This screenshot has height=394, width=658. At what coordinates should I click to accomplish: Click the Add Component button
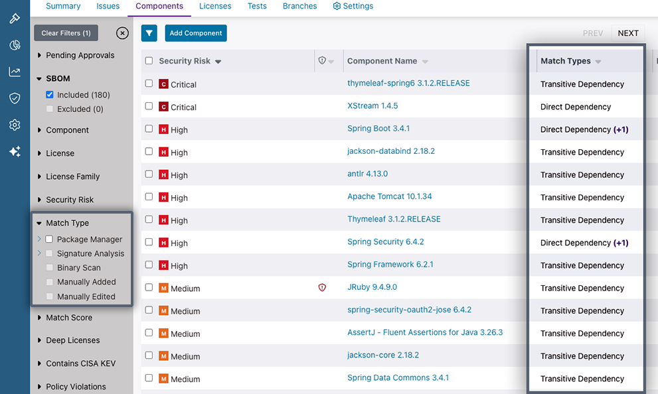[196, 33]
